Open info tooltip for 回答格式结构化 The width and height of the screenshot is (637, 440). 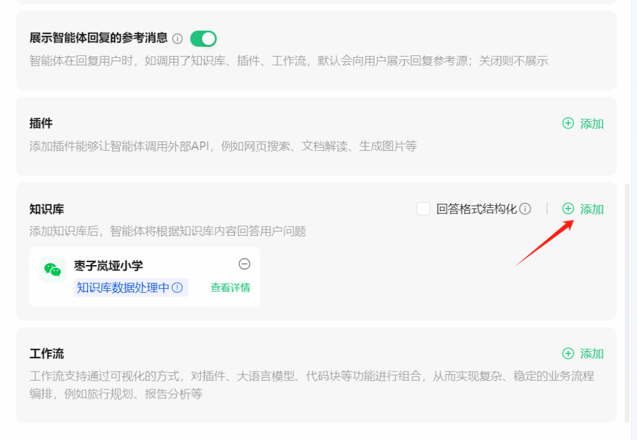point(526,209)
